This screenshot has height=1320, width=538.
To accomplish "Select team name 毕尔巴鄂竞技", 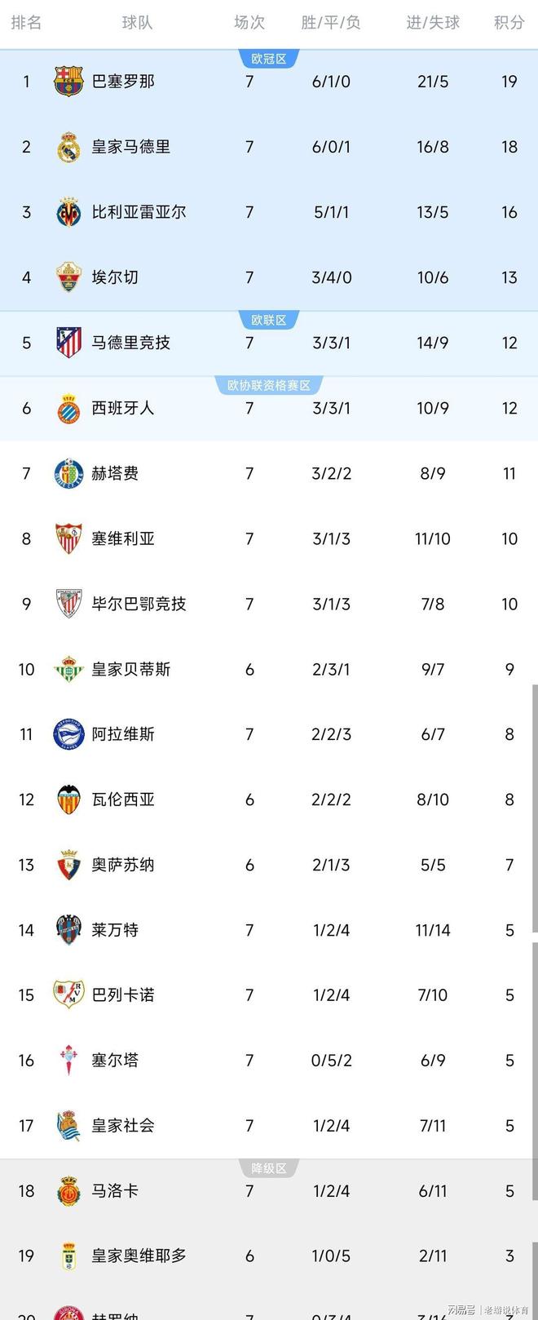I will click(139, 604).
